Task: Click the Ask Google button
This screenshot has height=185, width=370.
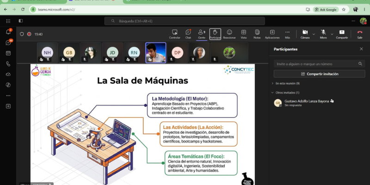Action: click(326, 9)
